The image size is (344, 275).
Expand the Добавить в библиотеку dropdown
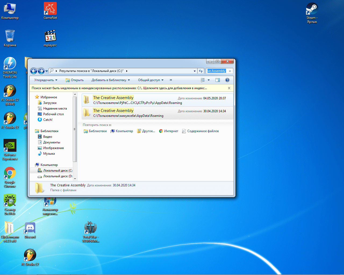(x=111, y=80)
